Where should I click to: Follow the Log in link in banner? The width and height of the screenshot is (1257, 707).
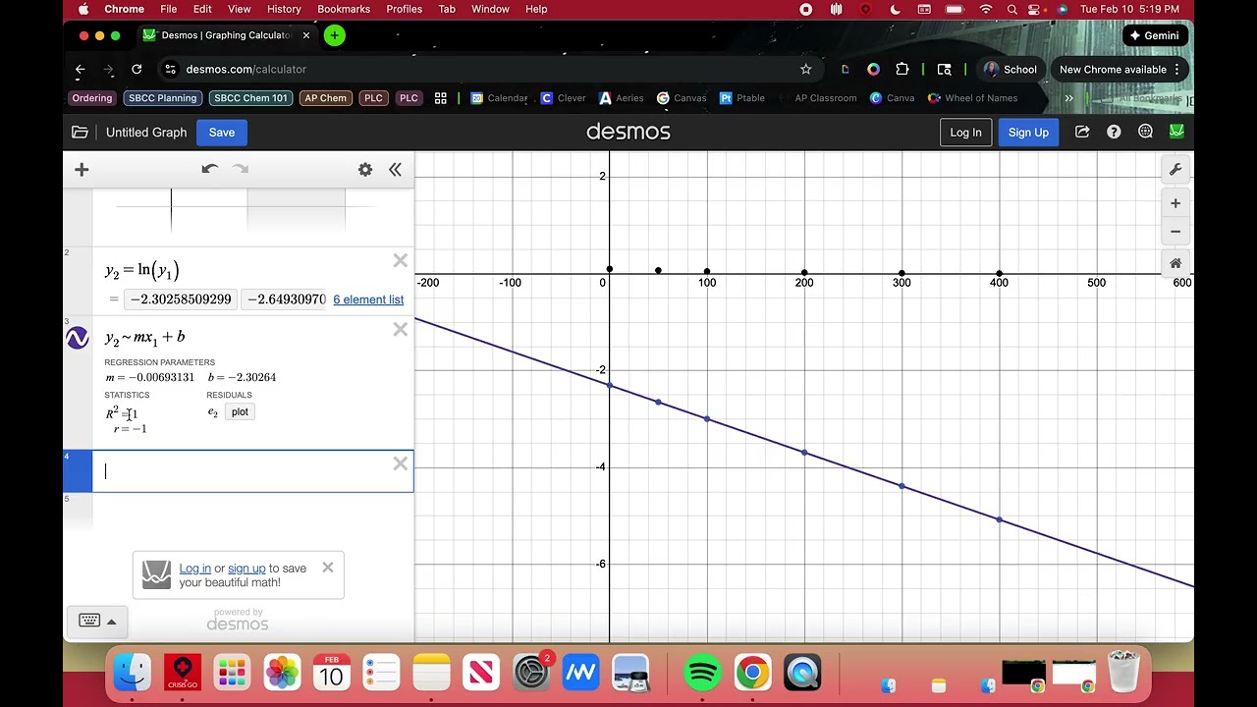click(194, 569)
